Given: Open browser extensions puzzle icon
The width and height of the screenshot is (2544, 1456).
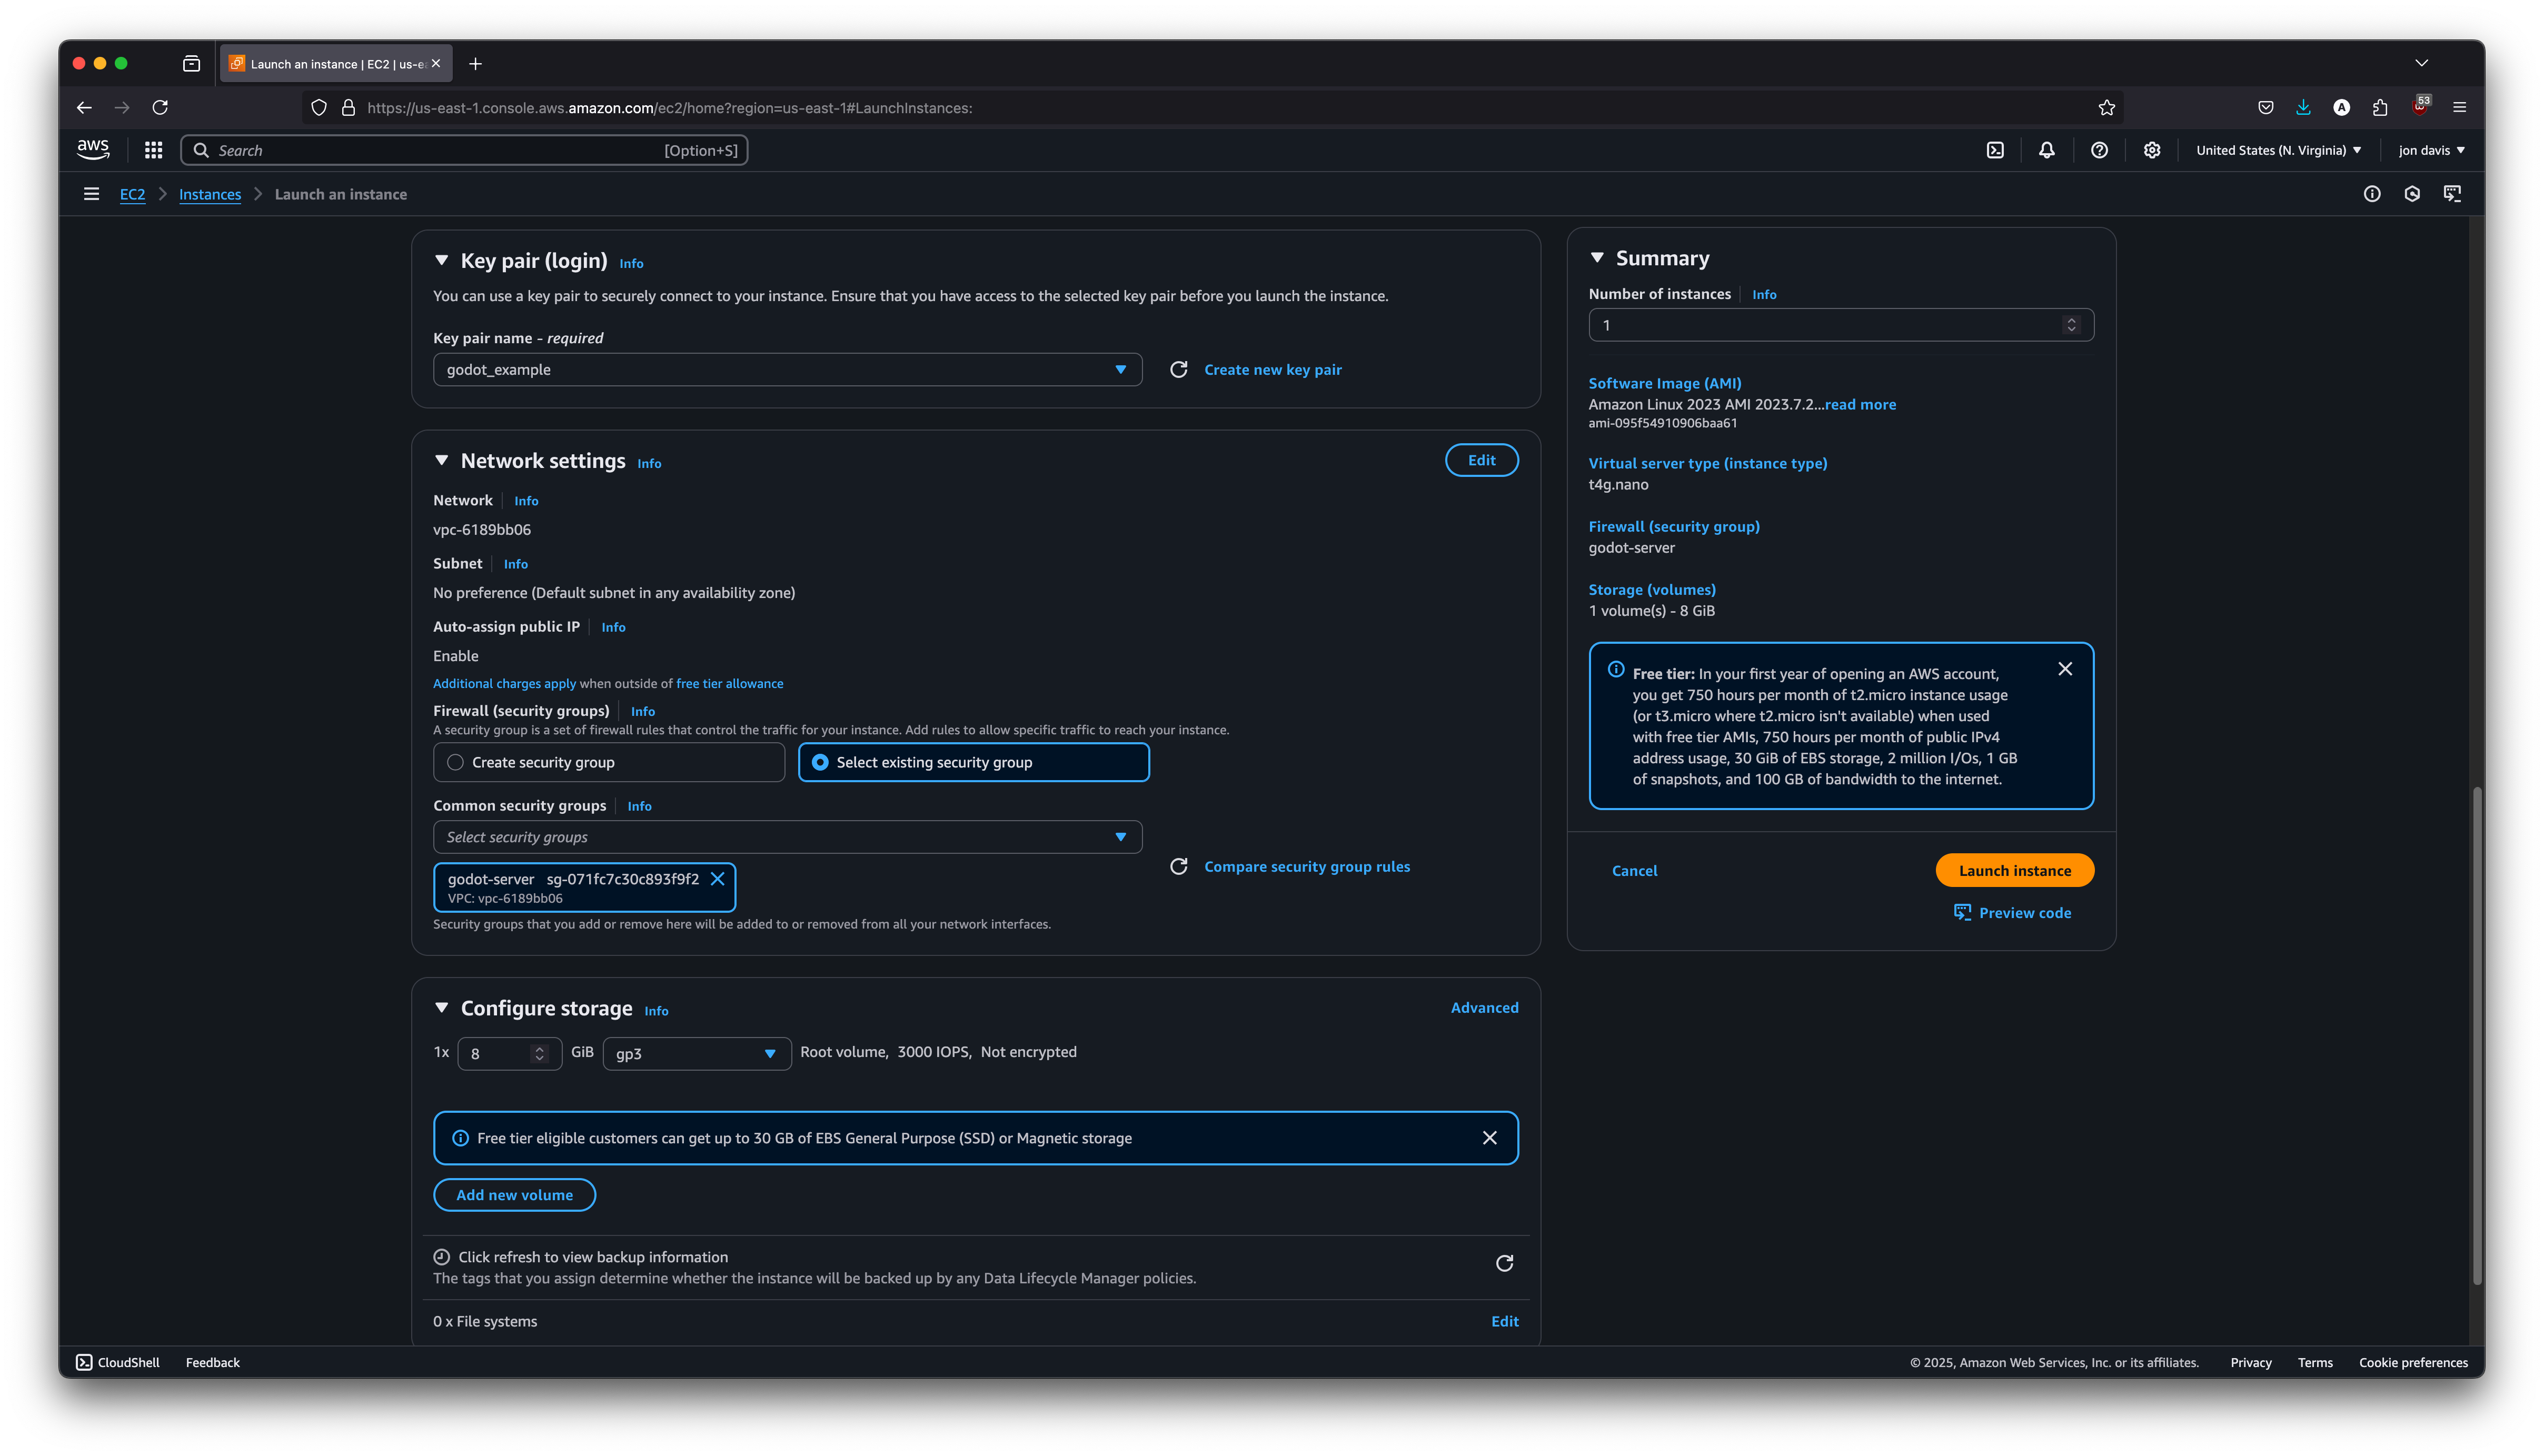Looking at the screenshot, I should point(2380,107).
